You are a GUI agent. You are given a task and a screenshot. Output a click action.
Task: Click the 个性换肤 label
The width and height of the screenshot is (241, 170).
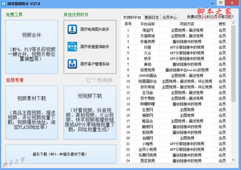pos(102,80)
